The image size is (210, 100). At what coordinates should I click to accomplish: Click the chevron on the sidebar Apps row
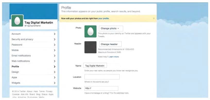click(55, 77)
